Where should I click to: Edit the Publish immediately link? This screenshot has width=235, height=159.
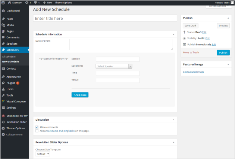pos(214,44)
